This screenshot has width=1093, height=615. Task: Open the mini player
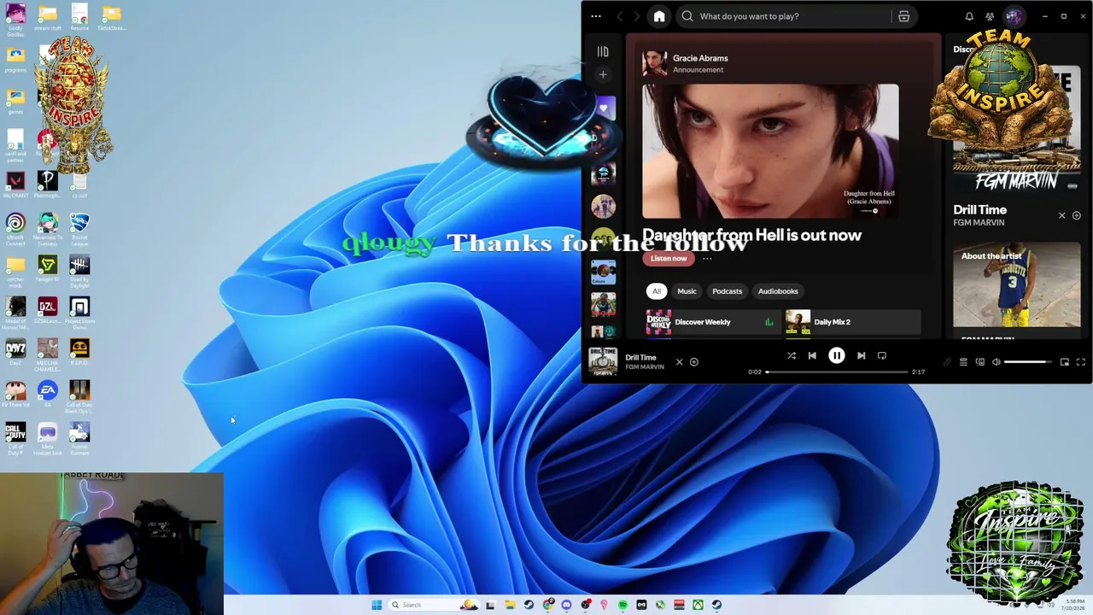tap(1065, 362)
